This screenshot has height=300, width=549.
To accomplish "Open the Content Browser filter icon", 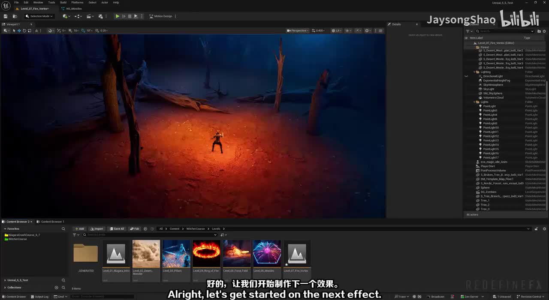I will (x=76, y=235).
